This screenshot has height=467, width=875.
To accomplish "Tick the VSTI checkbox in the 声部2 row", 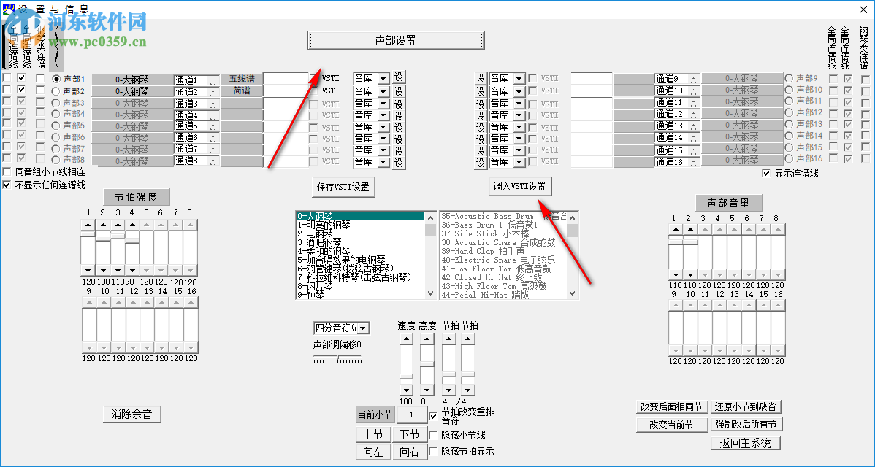I will [313, 90].
